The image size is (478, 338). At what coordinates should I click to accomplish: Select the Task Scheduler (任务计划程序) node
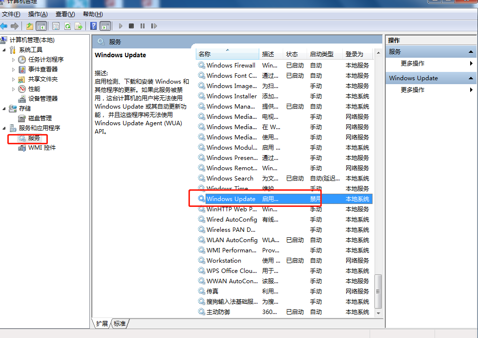(x=46, y=60)
